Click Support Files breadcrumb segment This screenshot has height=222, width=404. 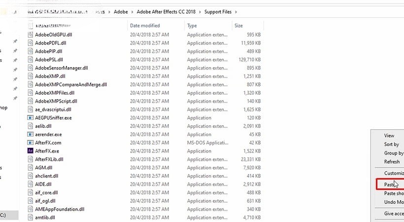click(x=218, y=12)
